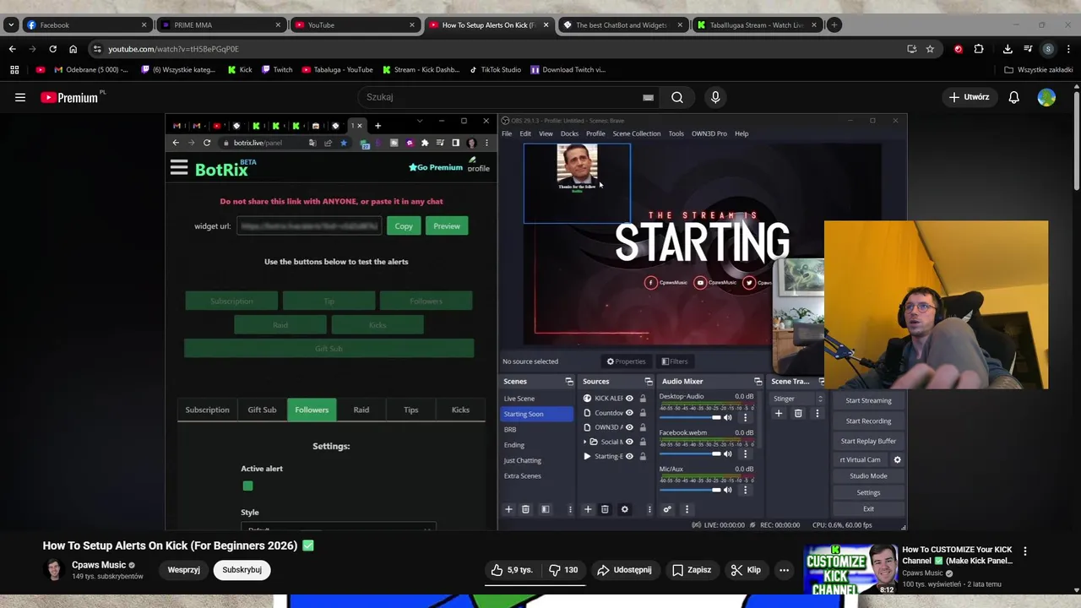Hide the Countdown source with eye icon

point(629,413)
